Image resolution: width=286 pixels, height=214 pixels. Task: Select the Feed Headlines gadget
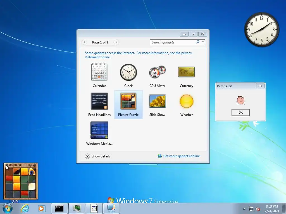[99, 104]
